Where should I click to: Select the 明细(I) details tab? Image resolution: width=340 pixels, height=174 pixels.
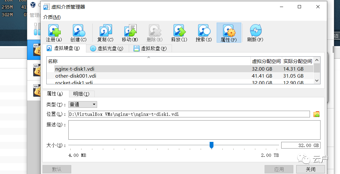81,94
